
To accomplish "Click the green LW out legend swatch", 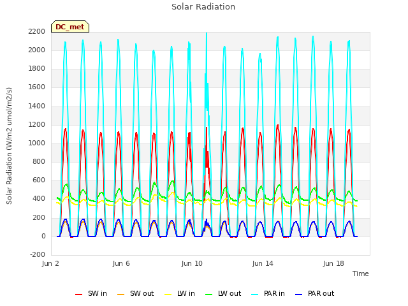I will (209, 295).
